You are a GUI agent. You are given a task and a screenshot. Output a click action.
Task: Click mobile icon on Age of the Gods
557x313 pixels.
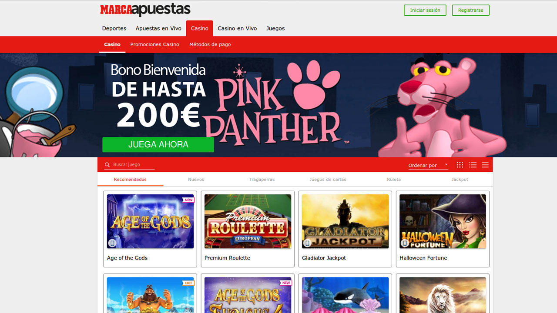112,243
